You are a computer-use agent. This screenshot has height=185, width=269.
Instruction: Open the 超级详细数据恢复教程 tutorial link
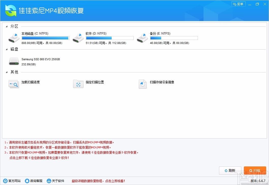98,181
